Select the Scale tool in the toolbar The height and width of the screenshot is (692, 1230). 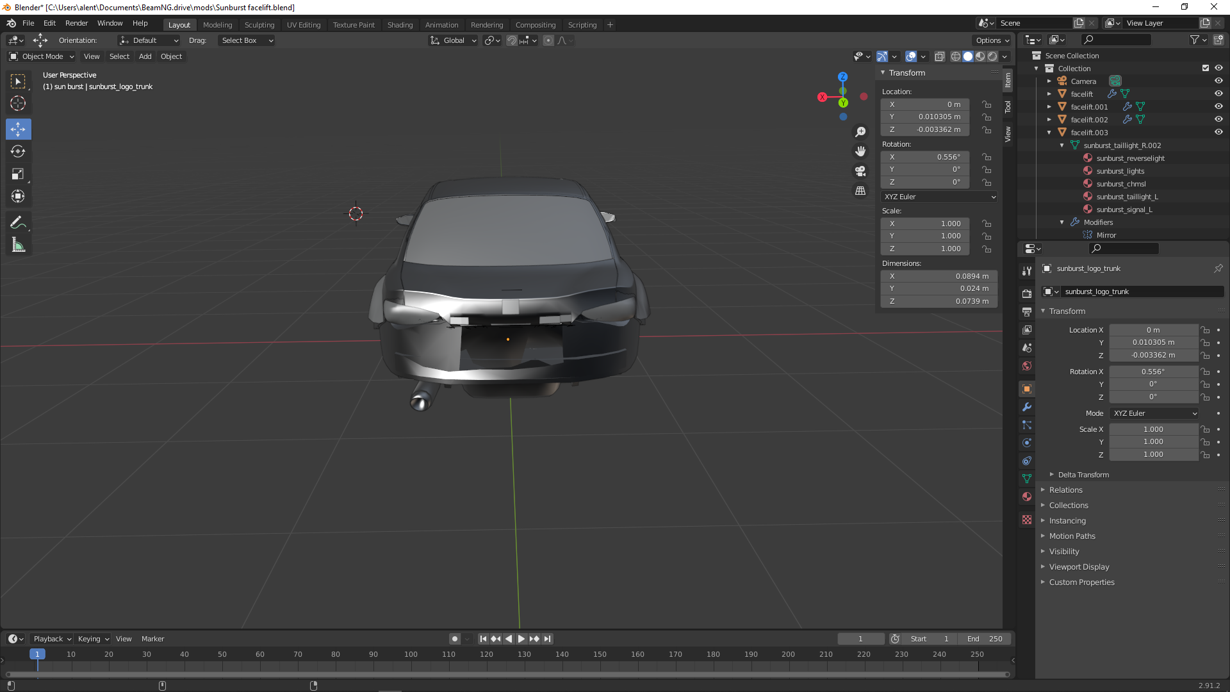tap(18, 174)
